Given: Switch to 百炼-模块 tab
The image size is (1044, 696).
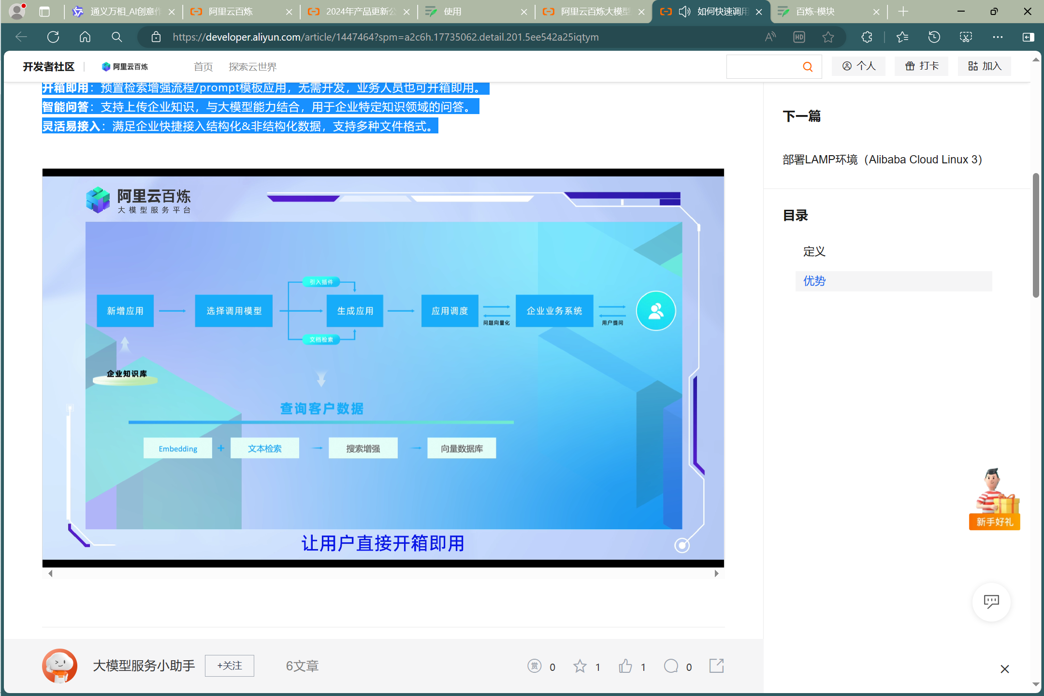Looking at the screenshot, I should point(829,12).
